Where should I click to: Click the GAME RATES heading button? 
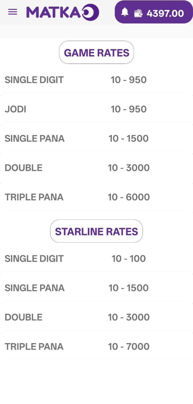(x=96, y=53)
